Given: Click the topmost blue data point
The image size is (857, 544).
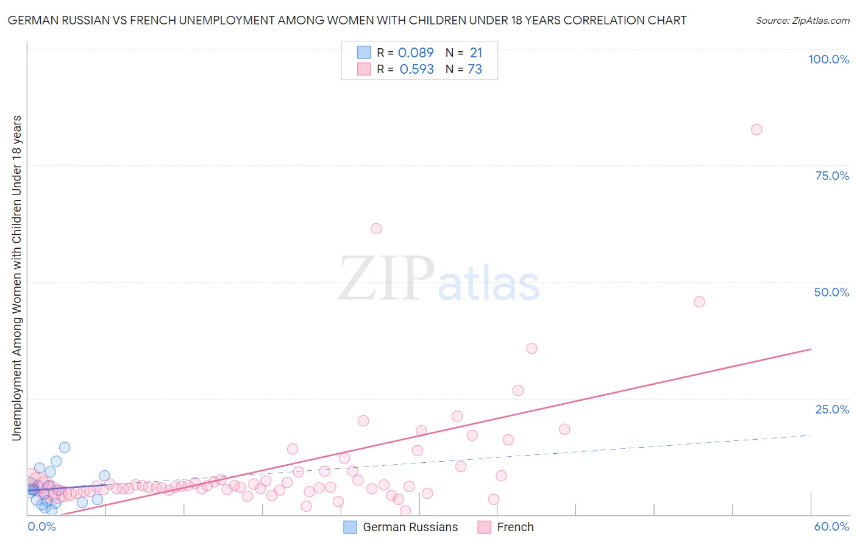Looking at the screenshot, I should click(x=65, y=447).
